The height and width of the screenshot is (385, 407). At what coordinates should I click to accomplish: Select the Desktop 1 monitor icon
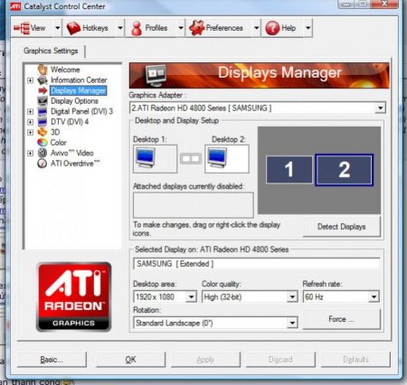click(146, 157)
